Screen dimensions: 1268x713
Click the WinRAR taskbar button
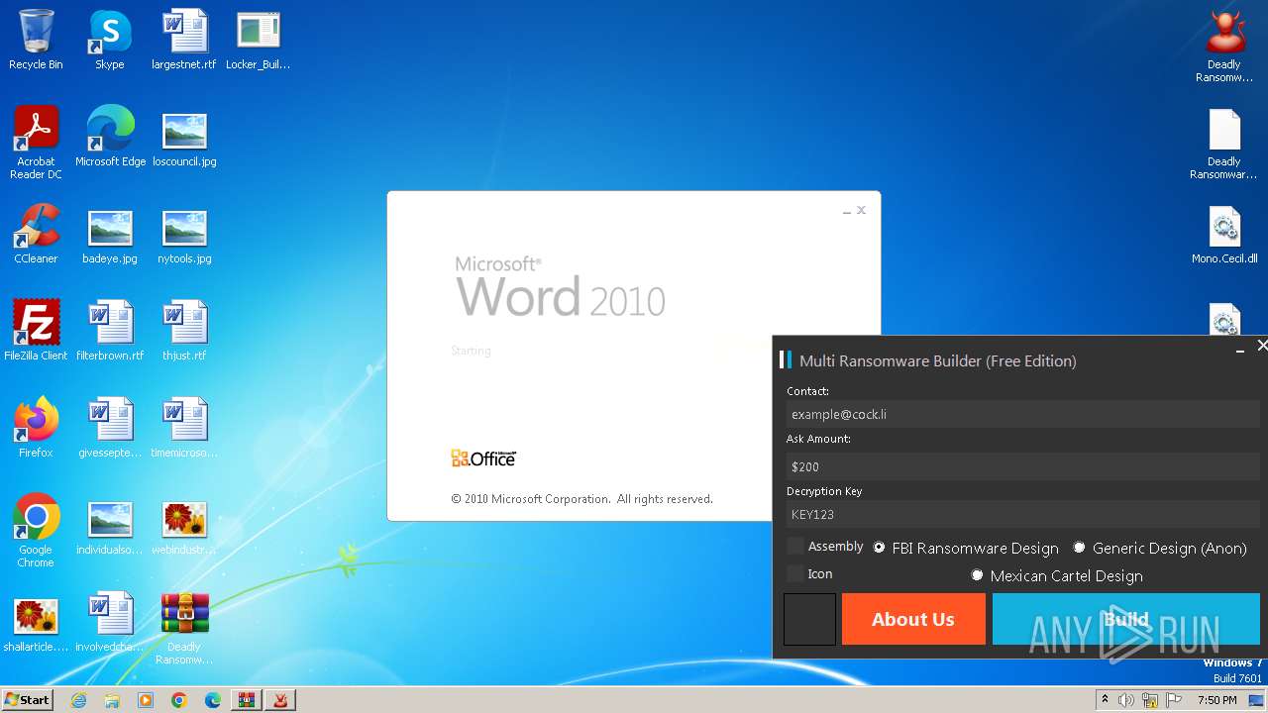pos(246,700)
